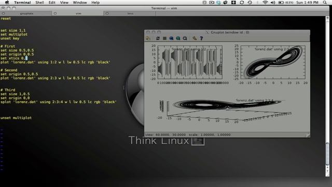Open the Edit menu
Screen dimensions: 332x187
click(52, 3)
